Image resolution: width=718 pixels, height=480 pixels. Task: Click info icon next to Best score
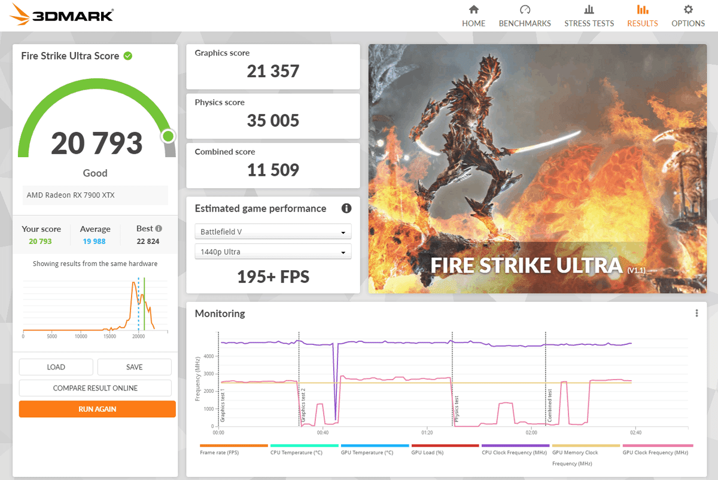(x=159, y=228)
